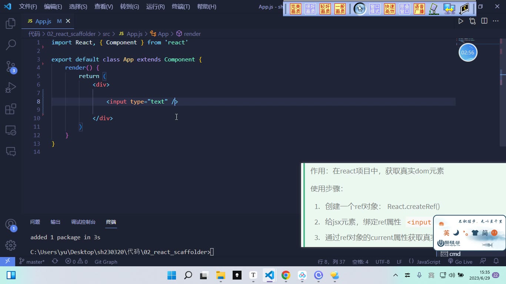Close the App.js editor tab
The height and width of the screenshot is (284, 506).
[x=68, y=21]
